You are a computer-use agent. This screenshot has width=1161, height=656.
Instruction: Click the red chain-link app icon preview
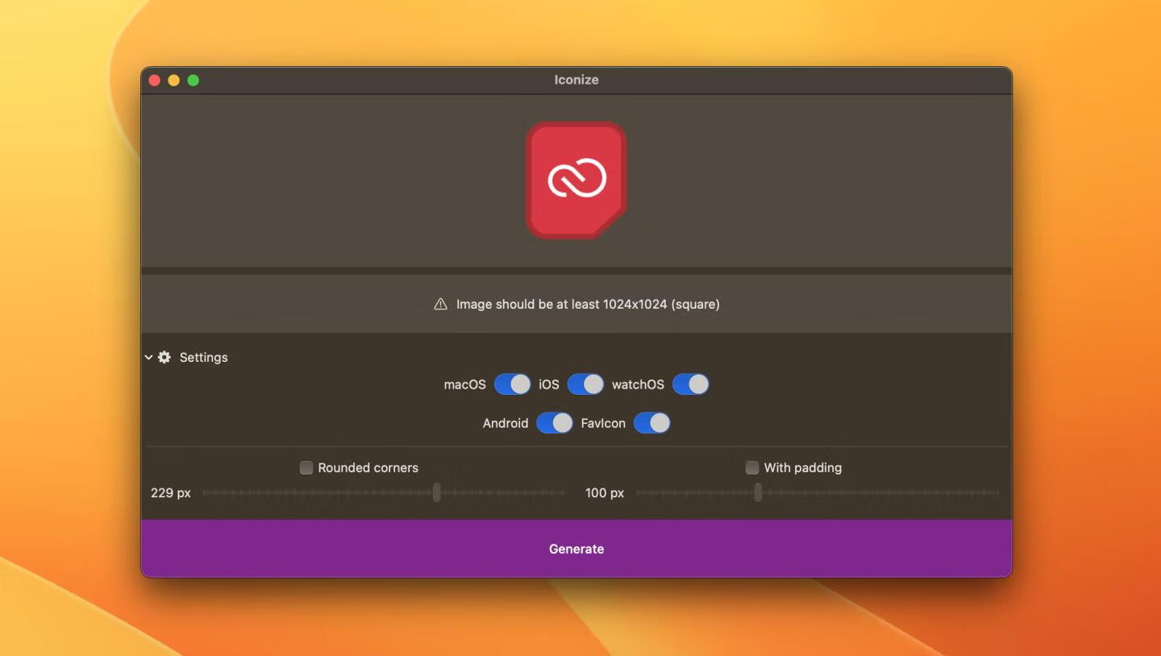[576, 181]
